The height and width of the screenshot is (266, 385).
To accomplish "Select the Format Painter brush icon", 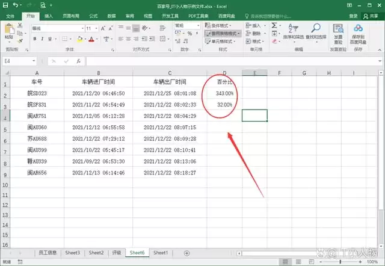I will pyautogui.click(x=20, y=41).
